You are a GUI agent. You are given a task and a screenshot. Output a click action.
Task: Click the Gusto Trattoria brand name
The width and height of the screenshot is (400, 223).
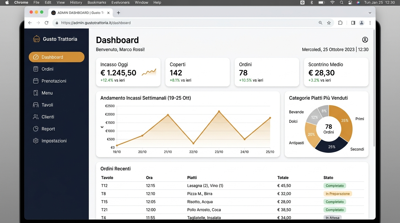click(x=60, y=39)
